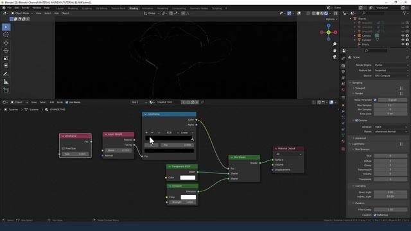
Task: Click the Slot 1 material slot button
Action: click(x=138, y=102)
